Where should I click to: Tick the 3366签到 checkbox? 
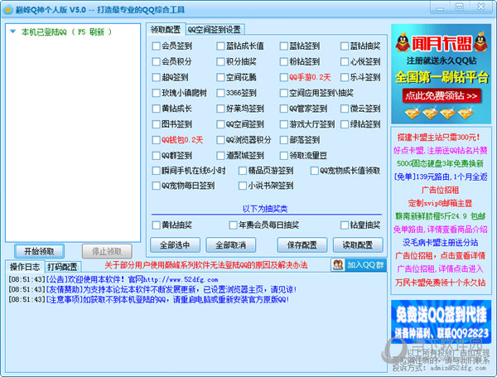click(220, 93)
